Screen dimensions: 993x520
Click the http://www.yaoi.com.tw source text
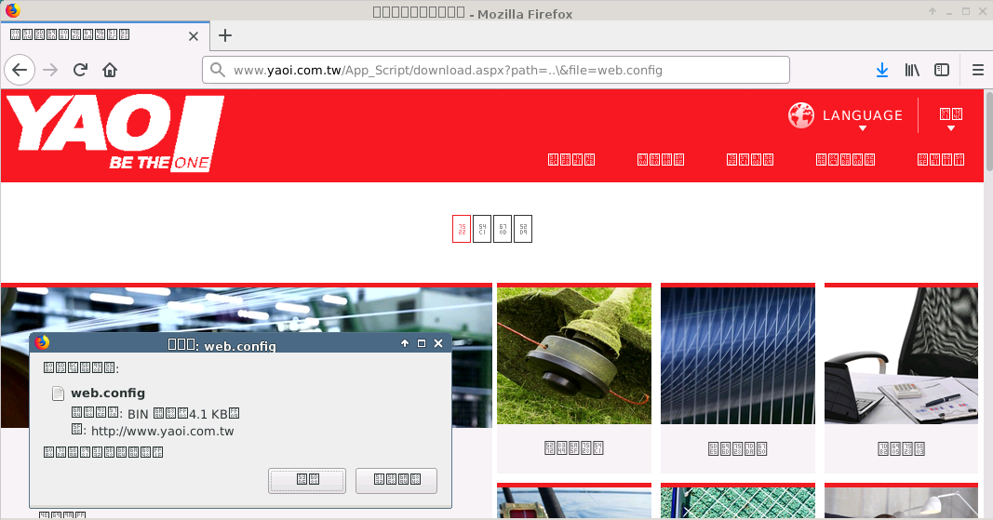[x=163, y=432]
